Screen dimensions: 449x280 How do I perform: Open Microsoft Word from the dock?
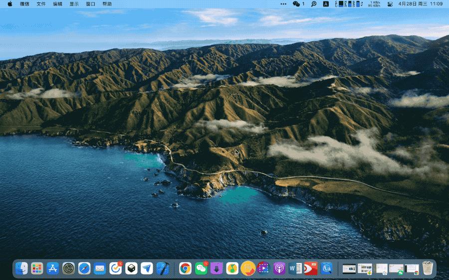295,269
